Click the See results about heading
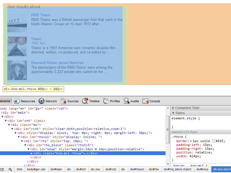This screenshot has width=231, height=173. (x=24, y=7)
